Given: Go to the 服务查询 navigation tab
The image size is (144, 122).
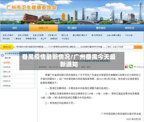Looking at the screenshot, I should point(101,28).
